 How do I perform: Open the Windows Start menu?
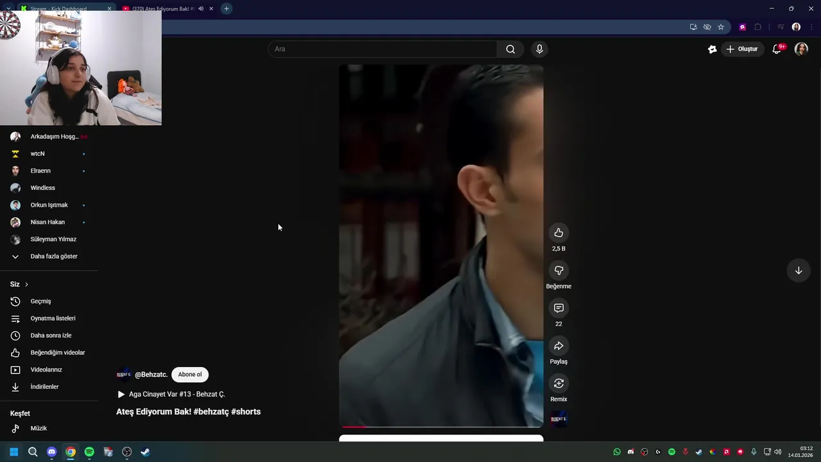click(13, 452)
